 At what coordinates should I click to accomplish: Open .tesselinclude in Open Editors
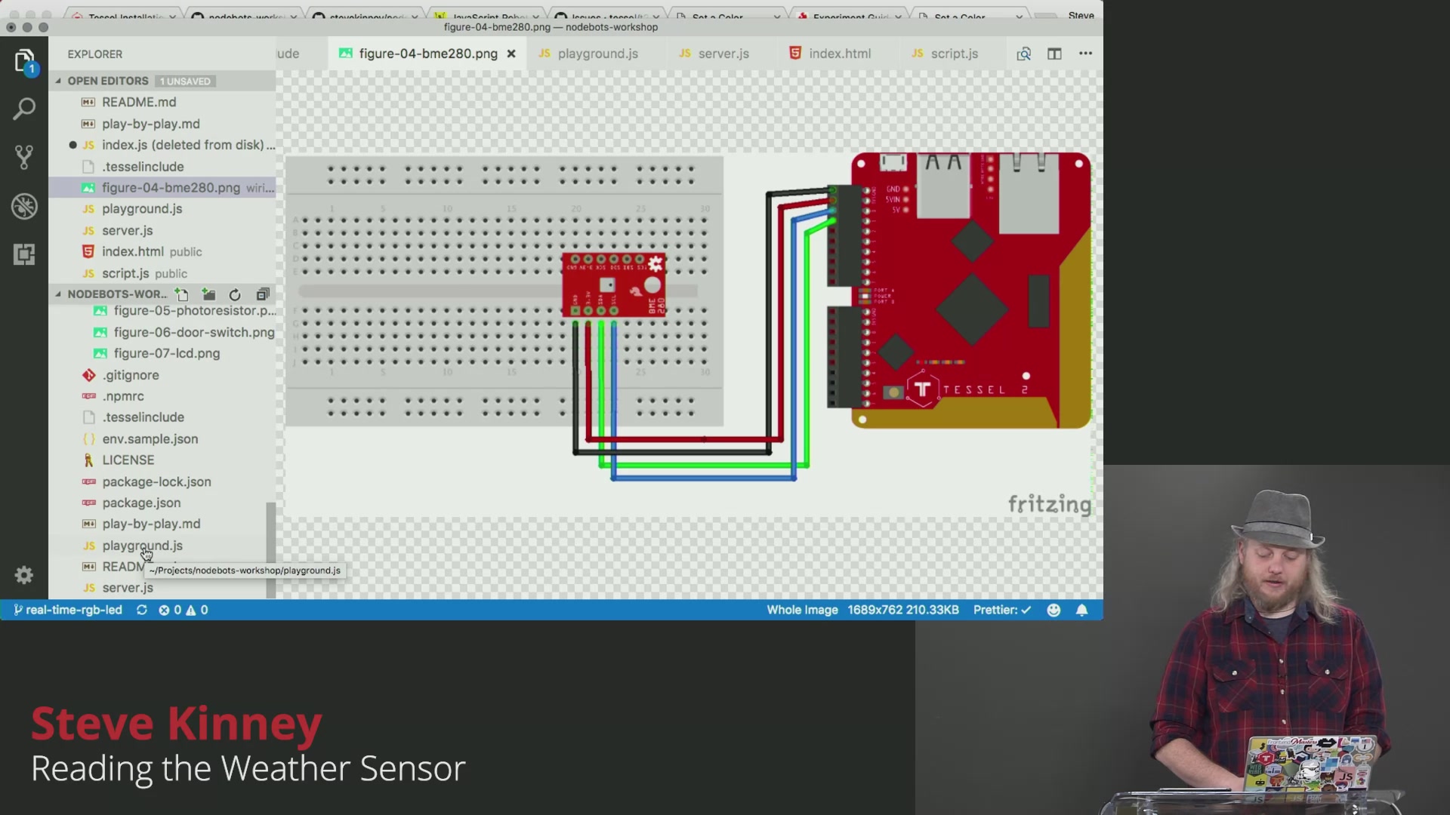point(162,167)
